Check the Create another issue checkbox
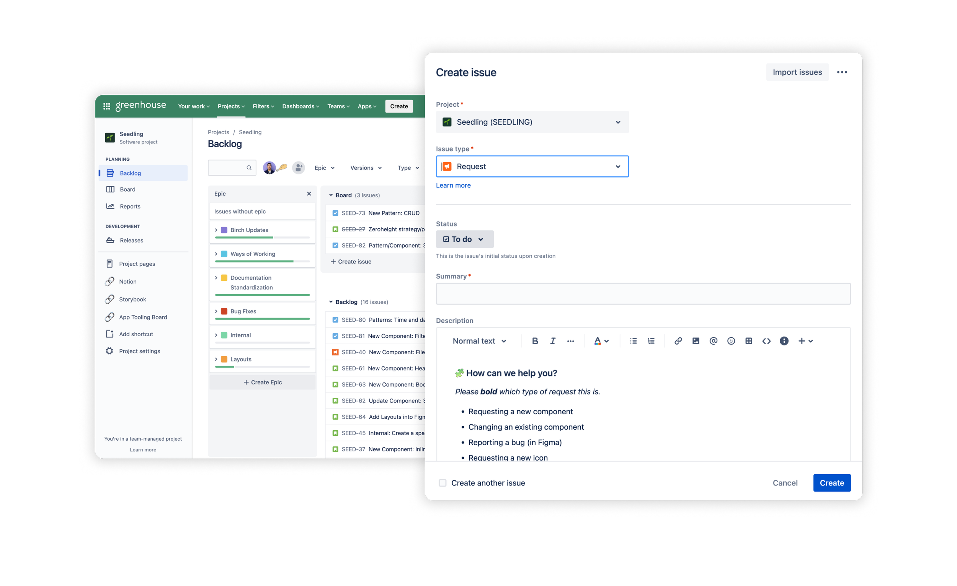Screen dimensions: 957x586 pos(443,483)
